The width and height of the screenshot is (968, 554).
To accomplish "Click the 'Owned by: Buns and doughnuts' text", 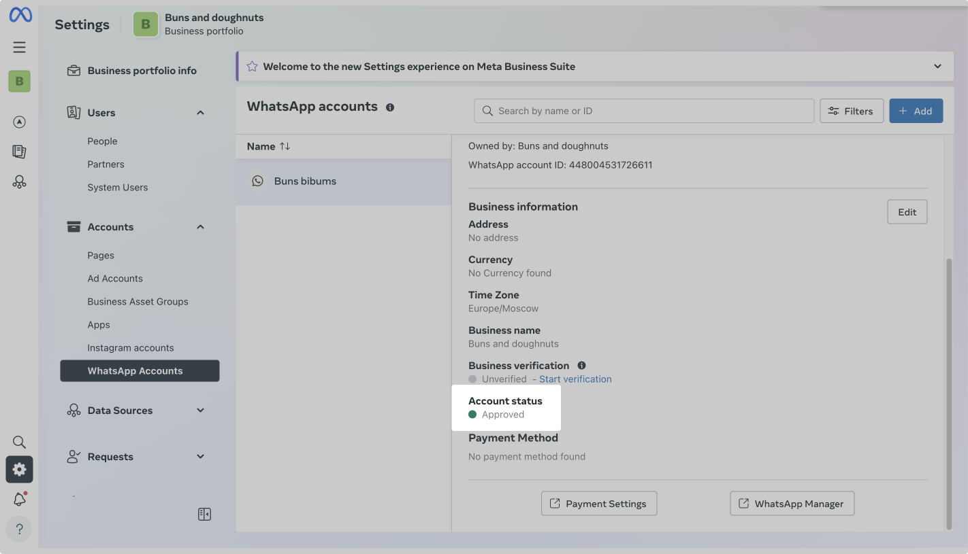I will click(x=538, y=146).
